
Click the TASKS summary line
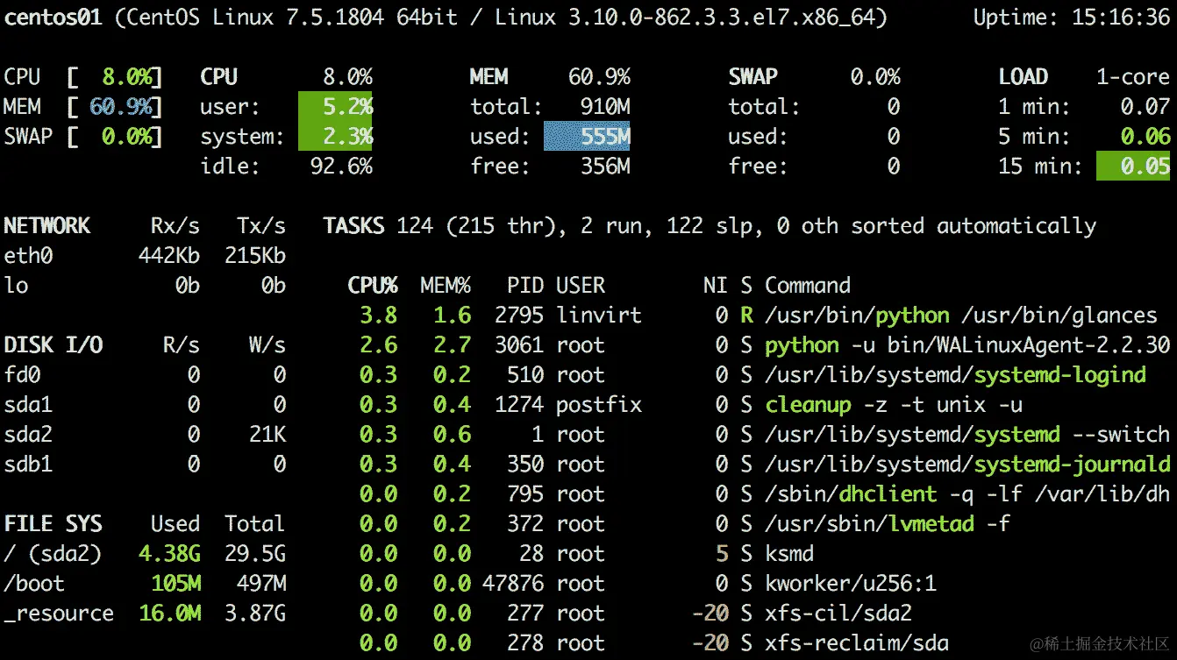click(710, 226)
